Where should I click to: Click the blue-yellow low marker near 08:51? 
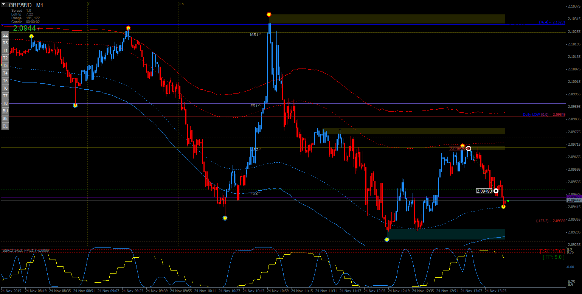click(x=75, y=105)
